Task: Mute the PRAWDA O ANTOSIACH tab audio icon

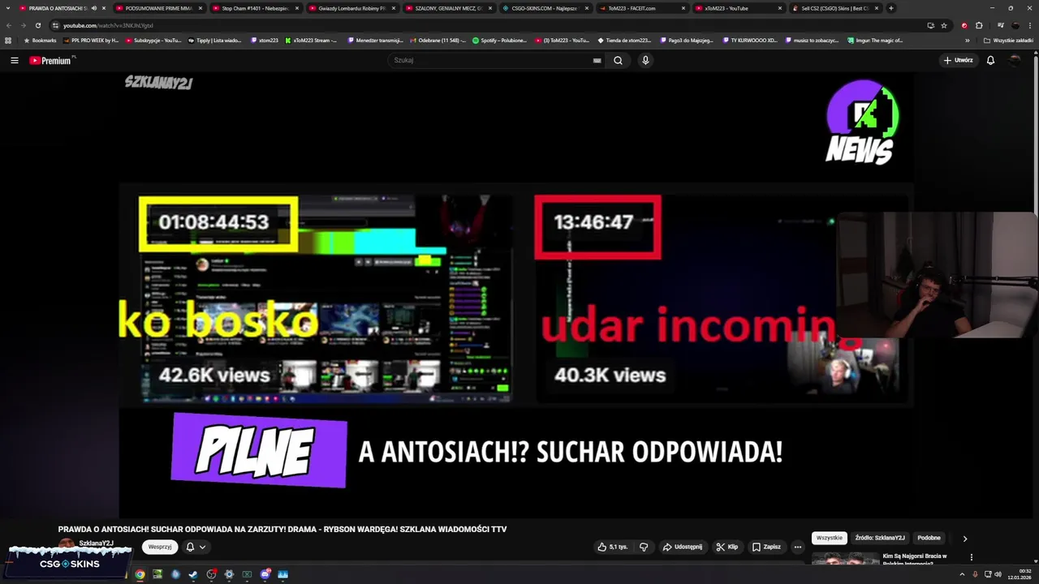Action: click(94, 8)
